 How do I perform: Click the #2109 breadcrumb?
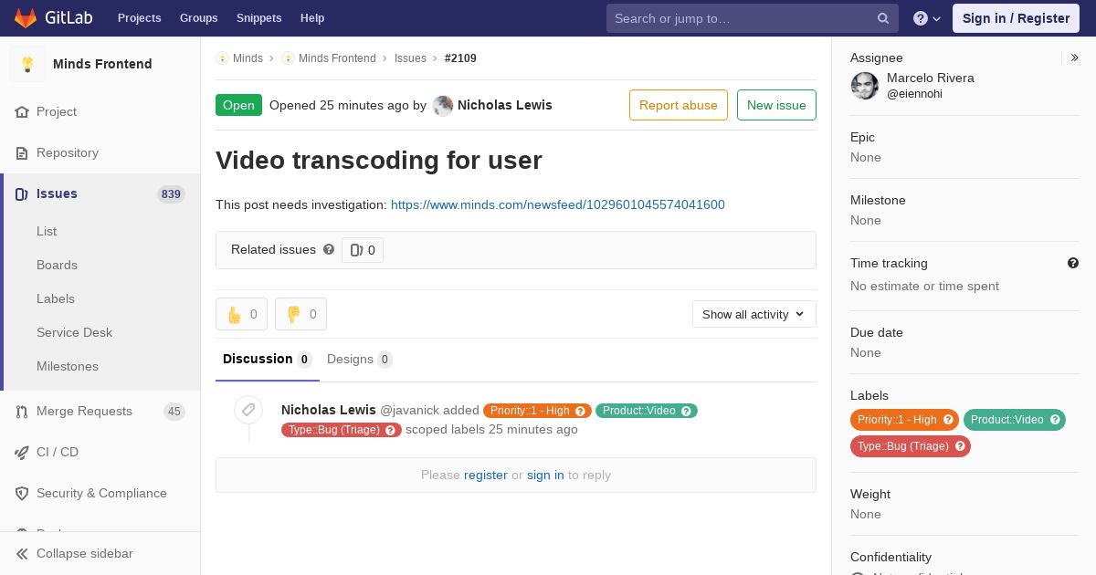pos(460,57)
